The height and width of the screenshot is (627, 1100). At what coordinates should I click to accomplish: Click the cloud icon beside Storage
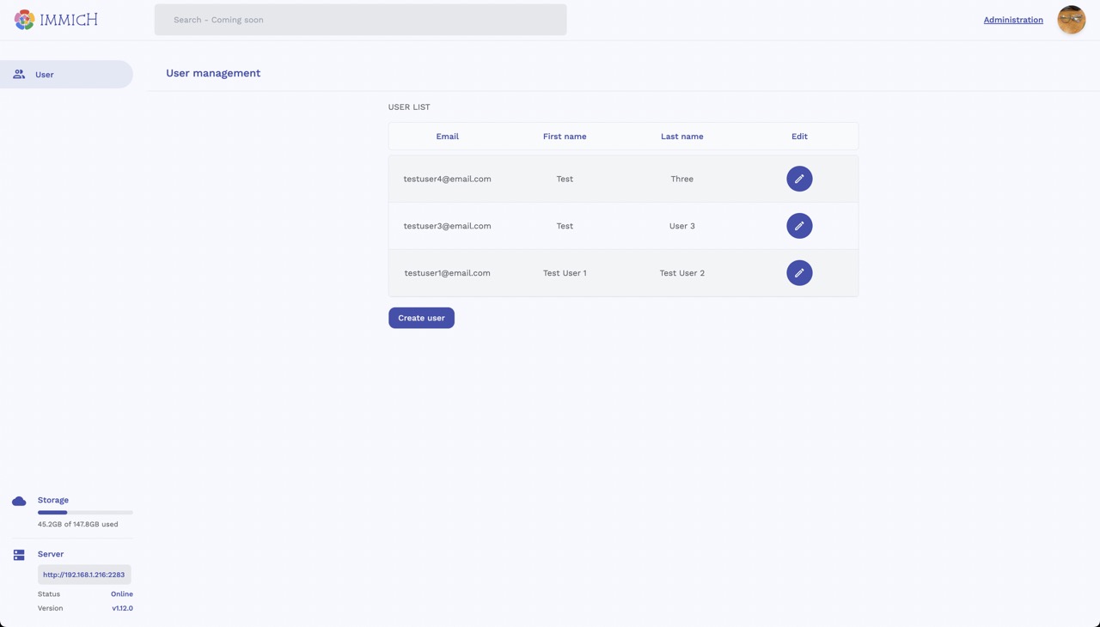point(19,501)
